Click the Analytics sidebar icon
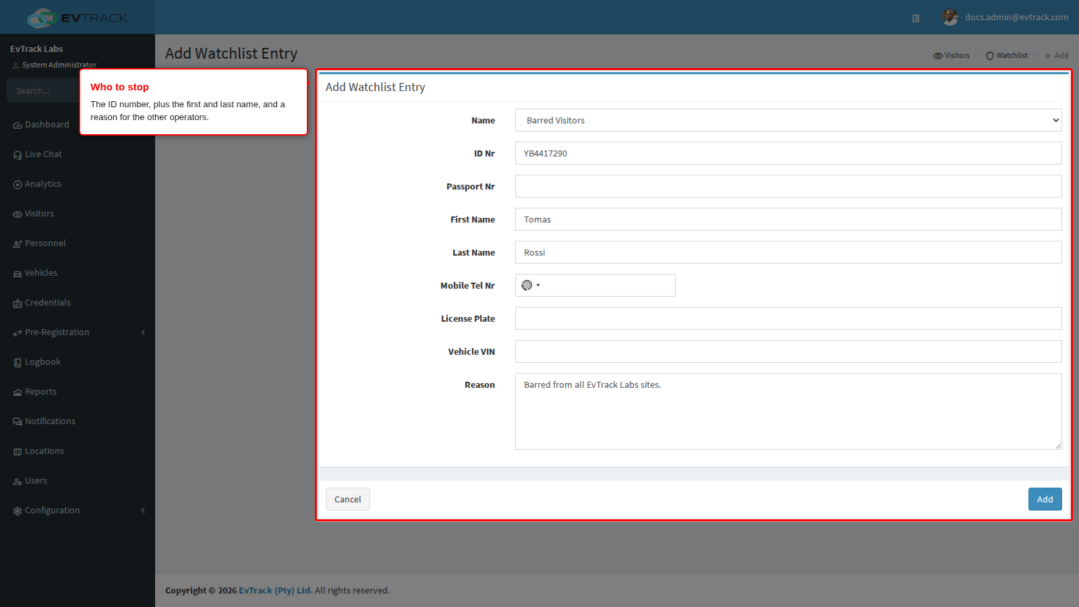The image size is (1079, 607). pyautogui.click(x=18, y=185)
